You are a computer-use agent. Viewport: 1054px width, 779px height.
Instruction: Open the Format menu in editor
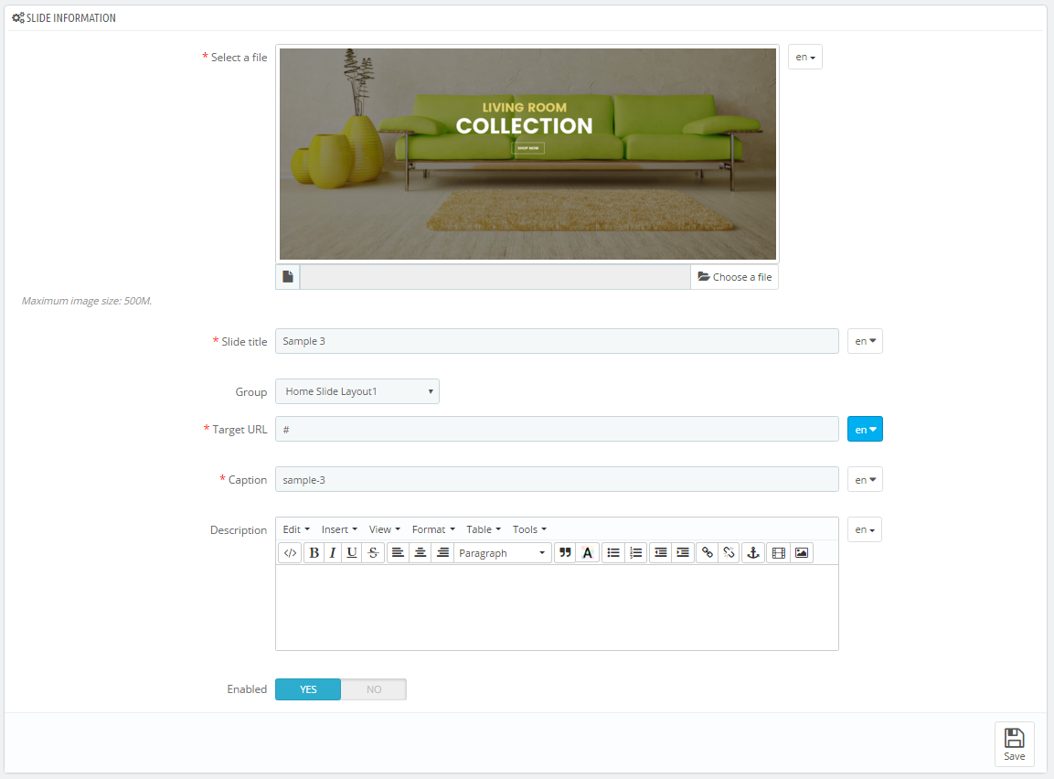pos(433,529)
